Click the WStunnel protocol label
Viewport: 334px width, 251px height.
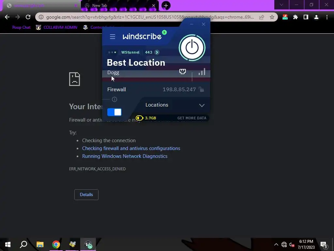pos(130,52)
